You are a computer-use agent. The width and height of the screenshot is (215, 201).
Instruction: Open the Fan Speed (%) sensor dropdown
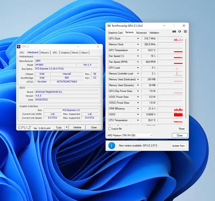(x=138, y=56)
